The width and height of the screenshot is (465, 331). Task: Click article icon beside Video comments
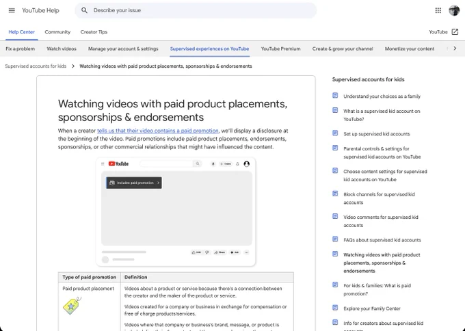click(x=335, y=216)
